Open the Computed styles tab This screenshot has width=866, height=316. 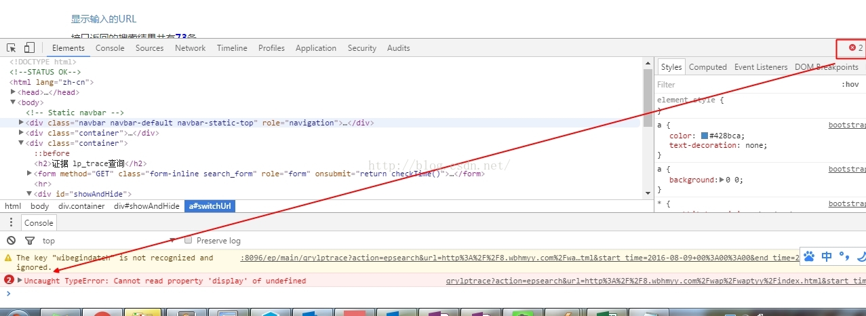point(707,67)
